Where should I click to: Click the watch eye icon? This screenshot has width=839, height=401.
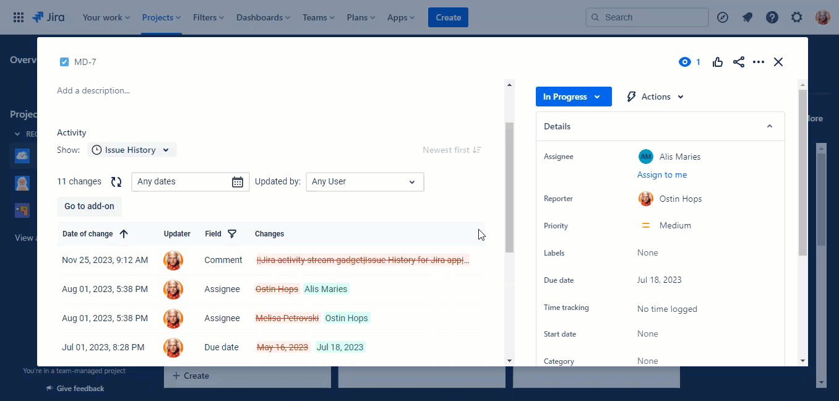tap(684, 62)
